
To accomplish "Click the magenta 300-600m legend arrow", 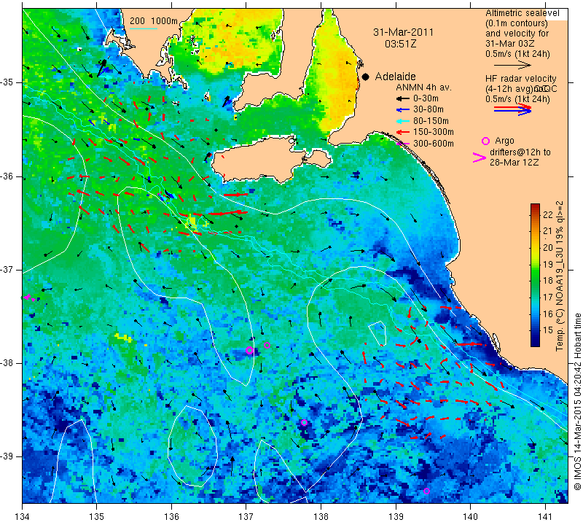I will (x=402, y=144).
